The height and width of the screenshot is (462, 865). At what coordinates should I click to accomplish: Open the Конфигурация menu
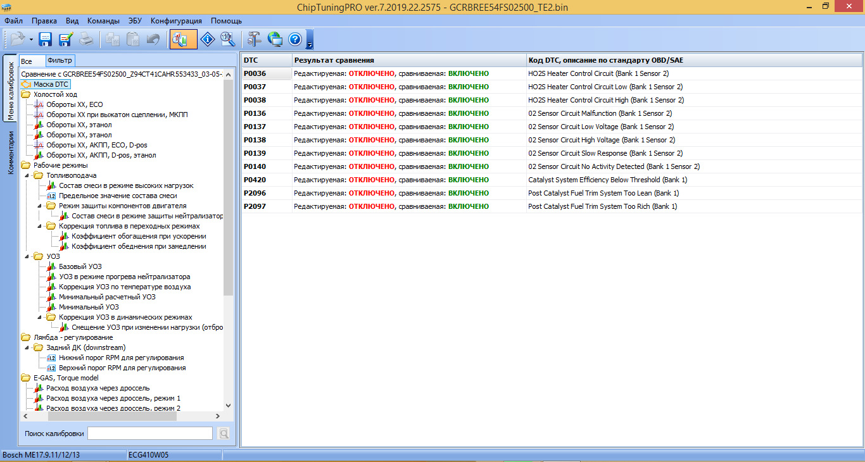[x=177, y=21]
